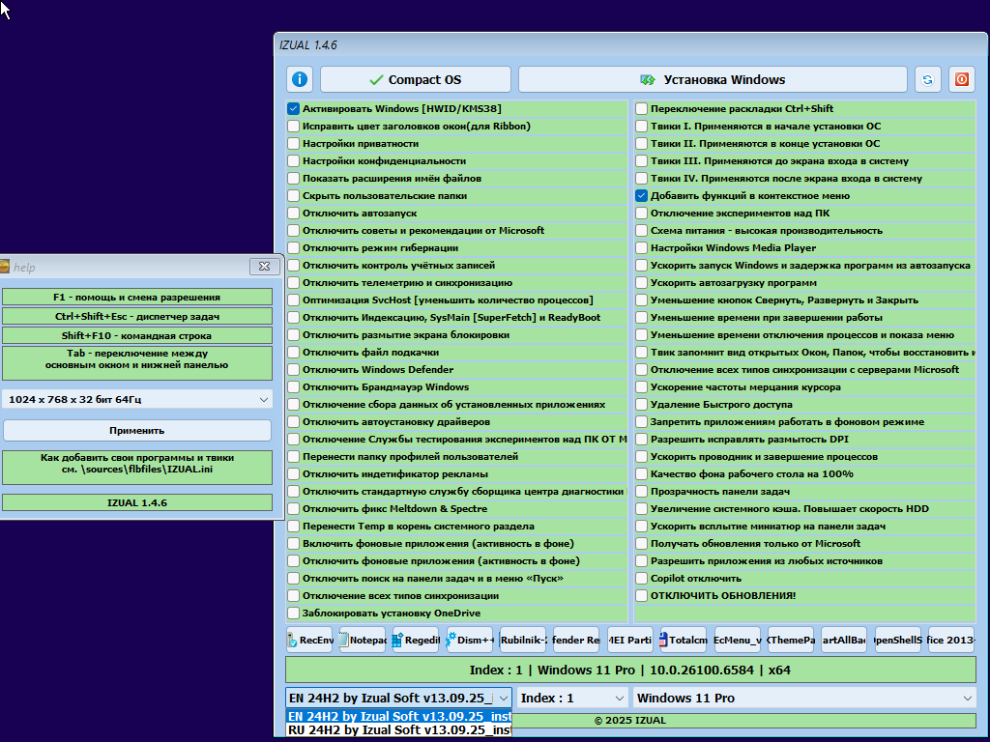Click the Compact OS button
This screenshot has height=742, width=990.
tap(416, 79)
